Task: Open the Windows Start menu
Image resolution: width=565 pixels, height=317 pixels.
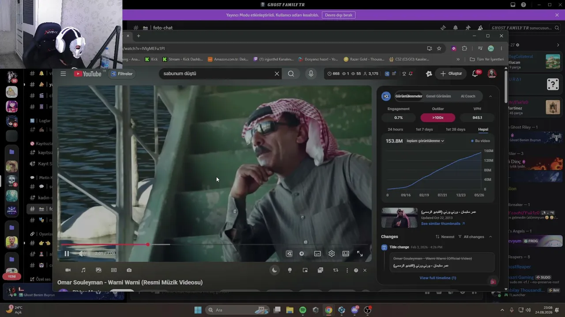Action: coord(198,310)
